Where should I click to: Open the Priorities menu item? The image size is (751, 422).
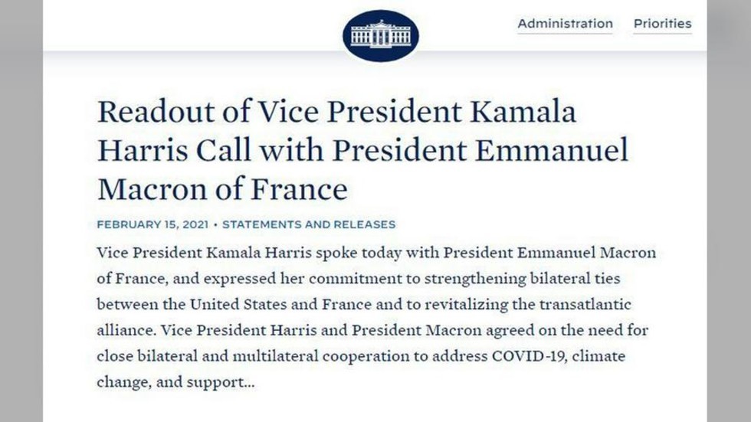(662, 24)
